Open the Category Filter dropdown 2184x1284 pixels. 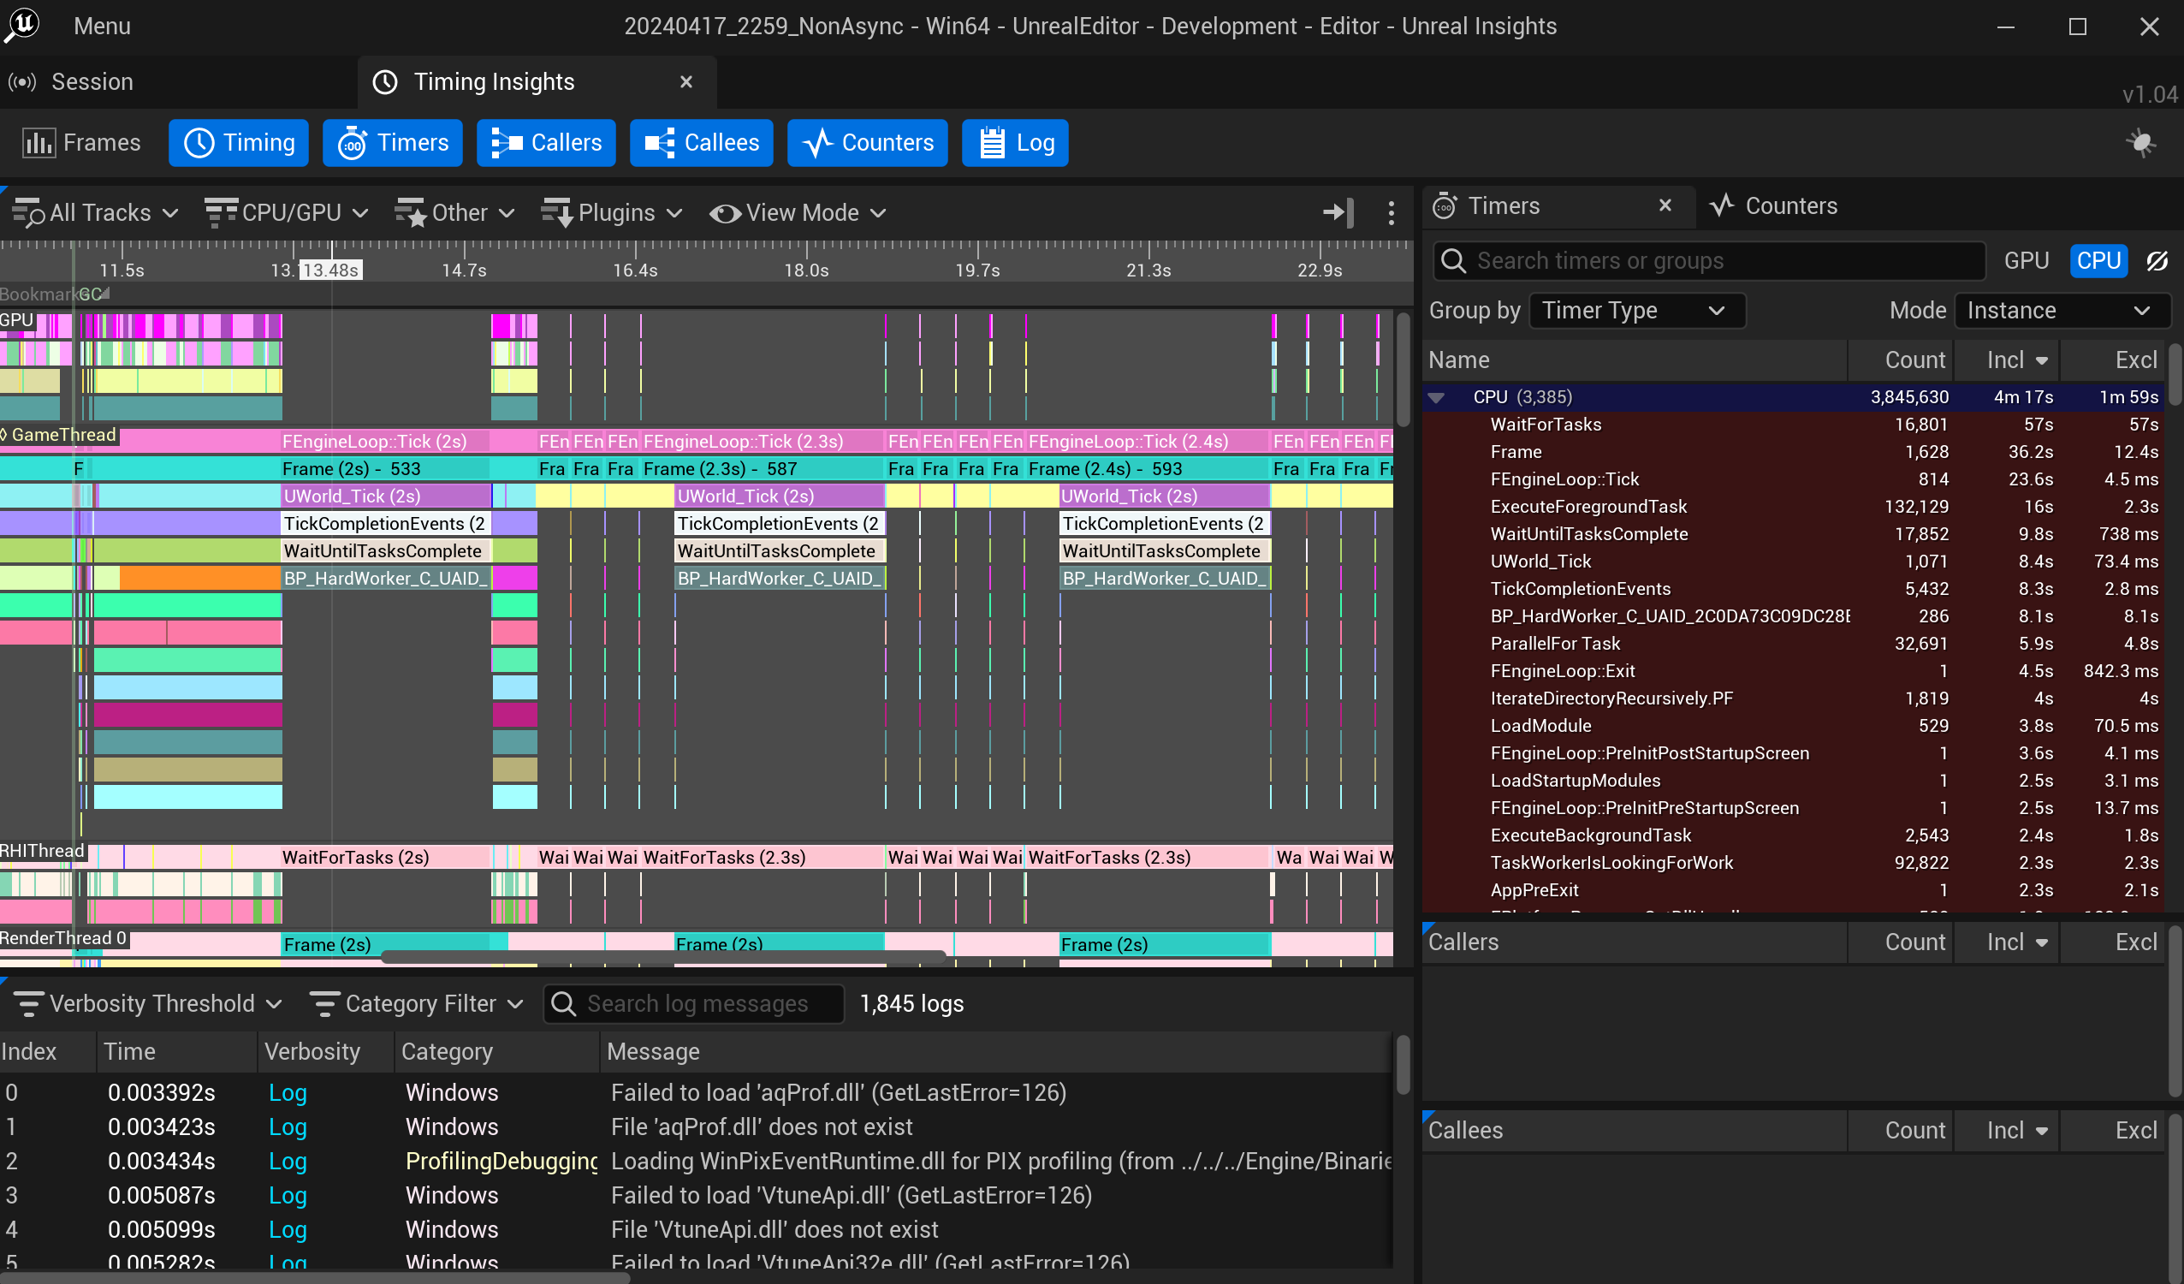[417, 1004]
